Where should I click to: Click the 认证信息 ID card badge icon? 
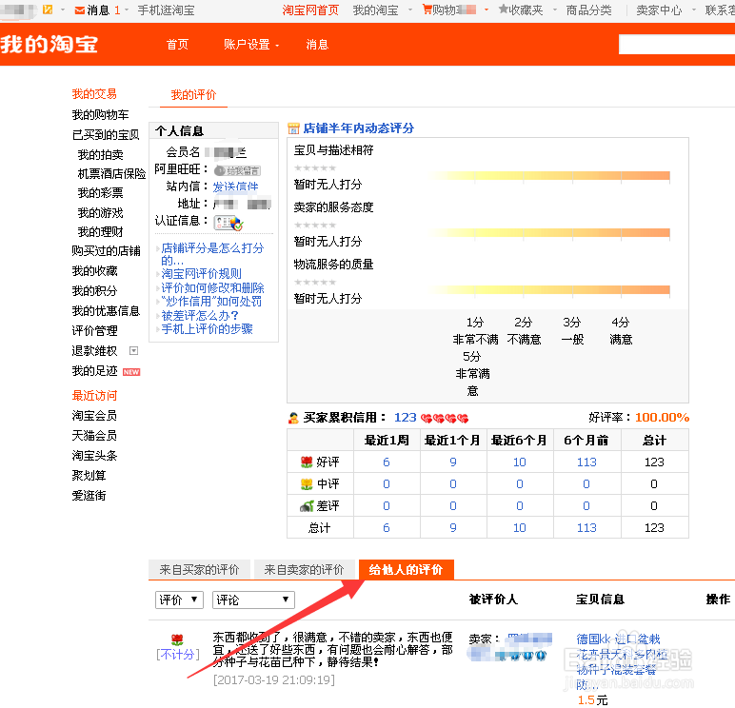tap(228, 223)
